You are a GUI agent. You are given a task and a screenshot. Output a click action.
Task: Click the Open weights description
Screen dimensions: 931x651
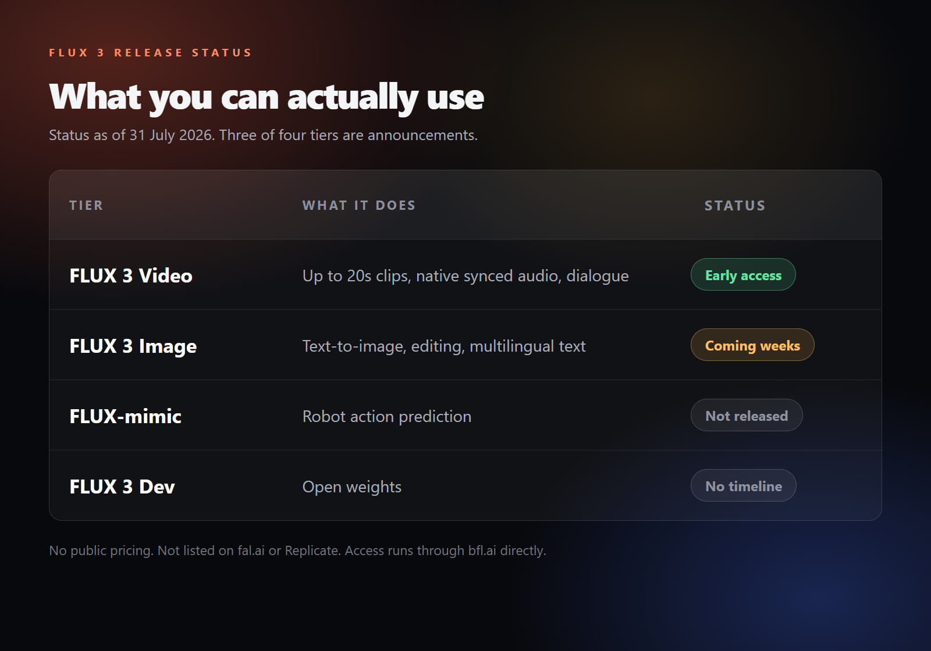(x=352, y=487)
